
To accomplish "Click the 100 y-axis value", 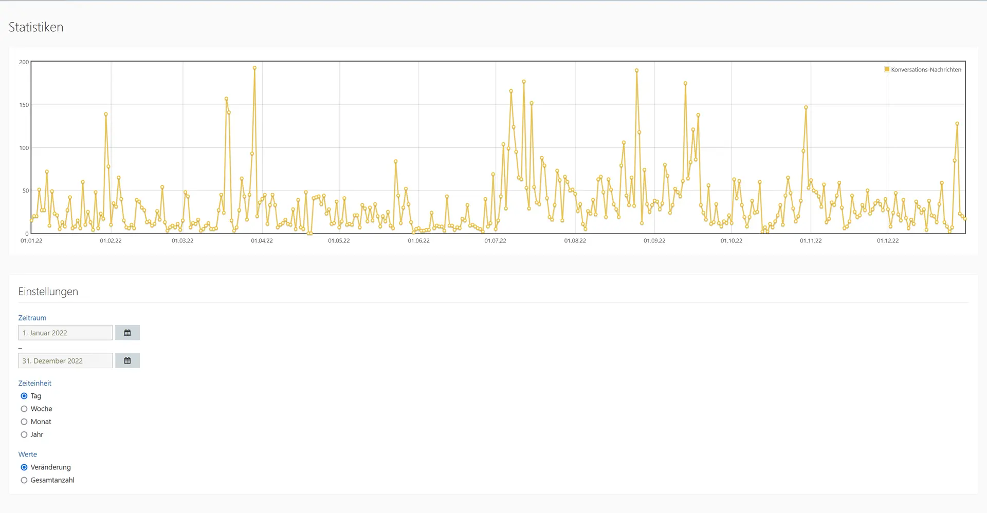I will 24,148.
